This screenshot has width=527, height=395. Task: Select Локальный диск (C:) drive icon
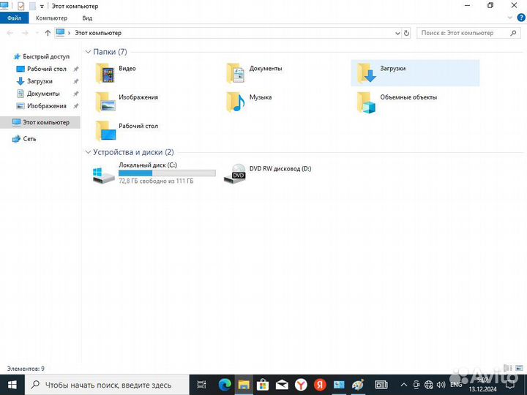(103, 176)
